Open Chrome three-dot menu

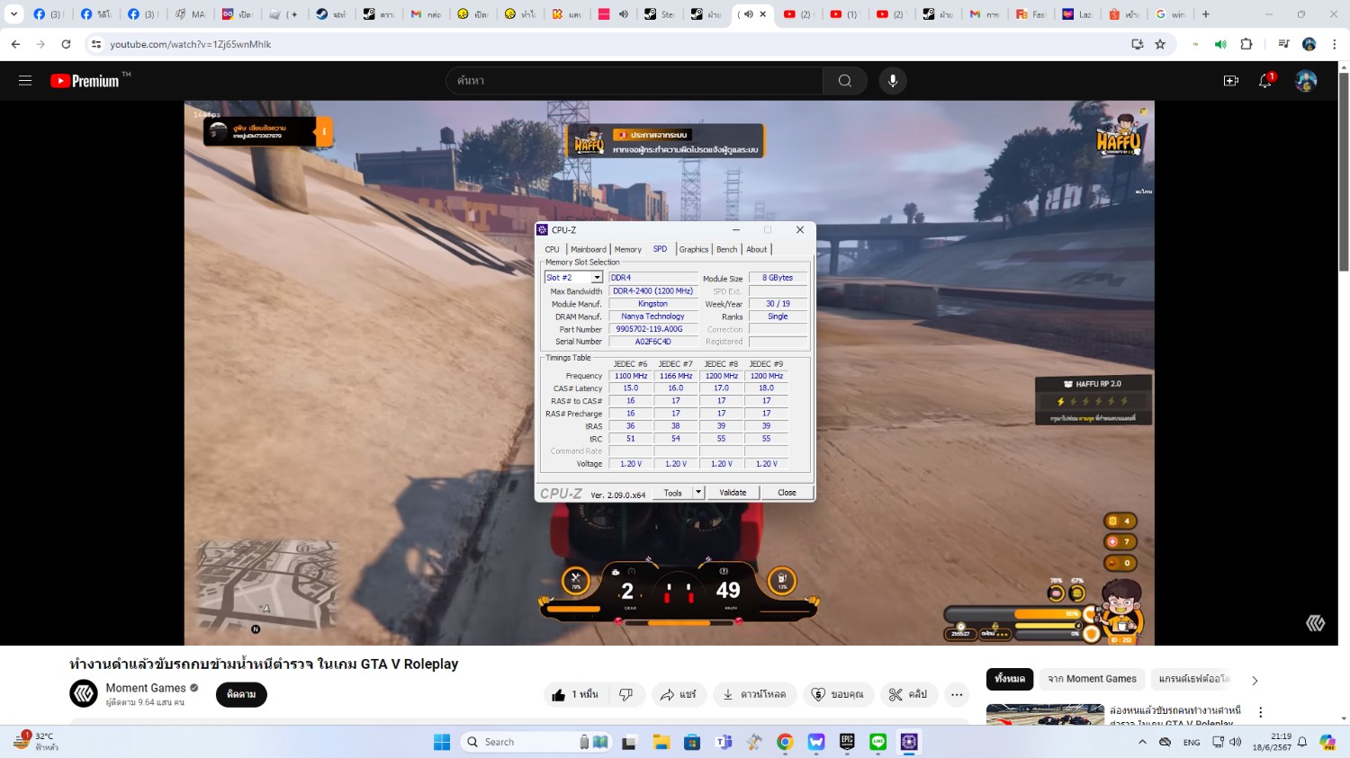click(x=1335, y=44)
